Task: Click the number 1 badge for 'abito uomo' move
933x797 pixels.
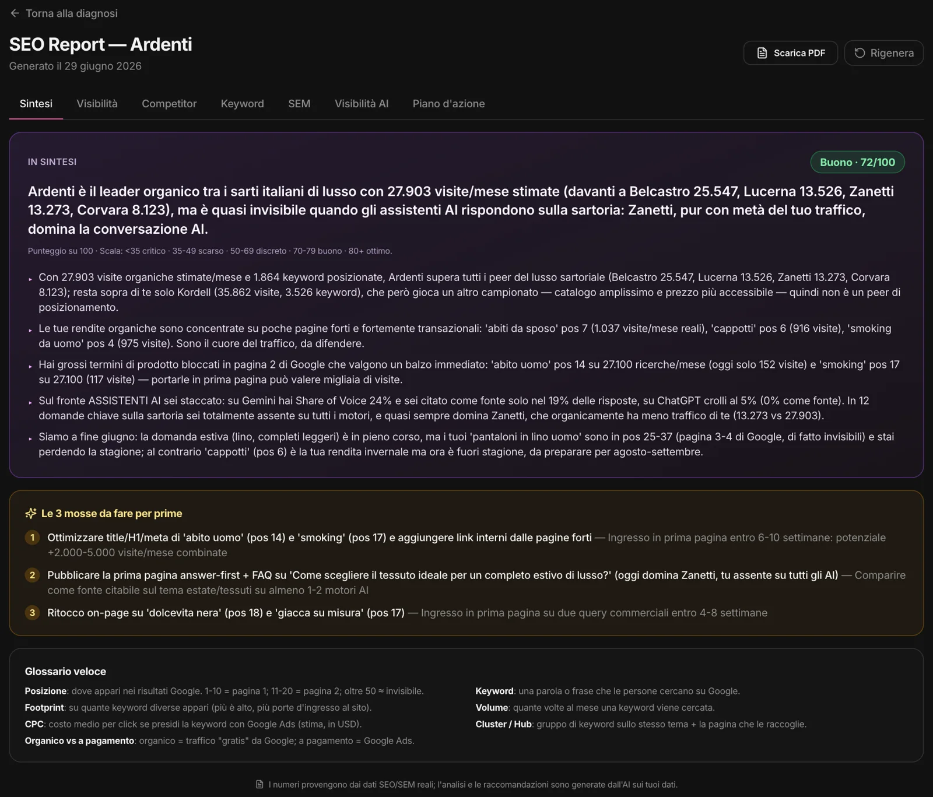Action: (32, 538)
